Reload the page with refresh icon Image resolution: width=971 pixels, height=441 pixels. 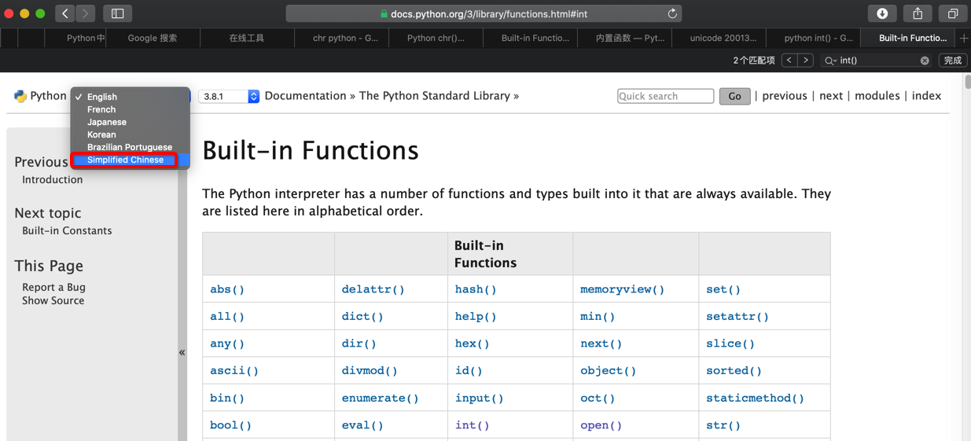pos(672,13)
